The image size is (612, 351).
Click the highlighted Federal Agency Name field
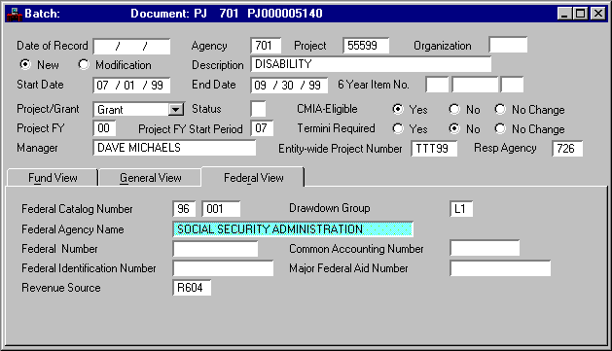[x=293, y=229]
